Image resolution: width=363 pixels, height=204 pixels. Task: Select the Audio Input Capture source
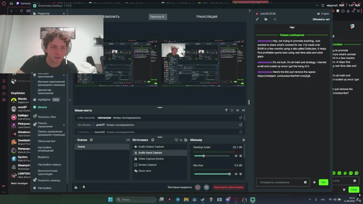[160, 153]
